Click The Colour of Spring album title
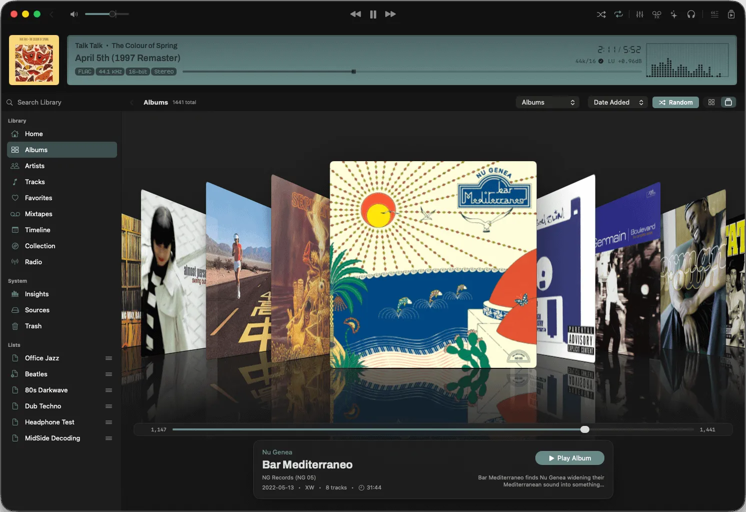 tap(145, 46)
